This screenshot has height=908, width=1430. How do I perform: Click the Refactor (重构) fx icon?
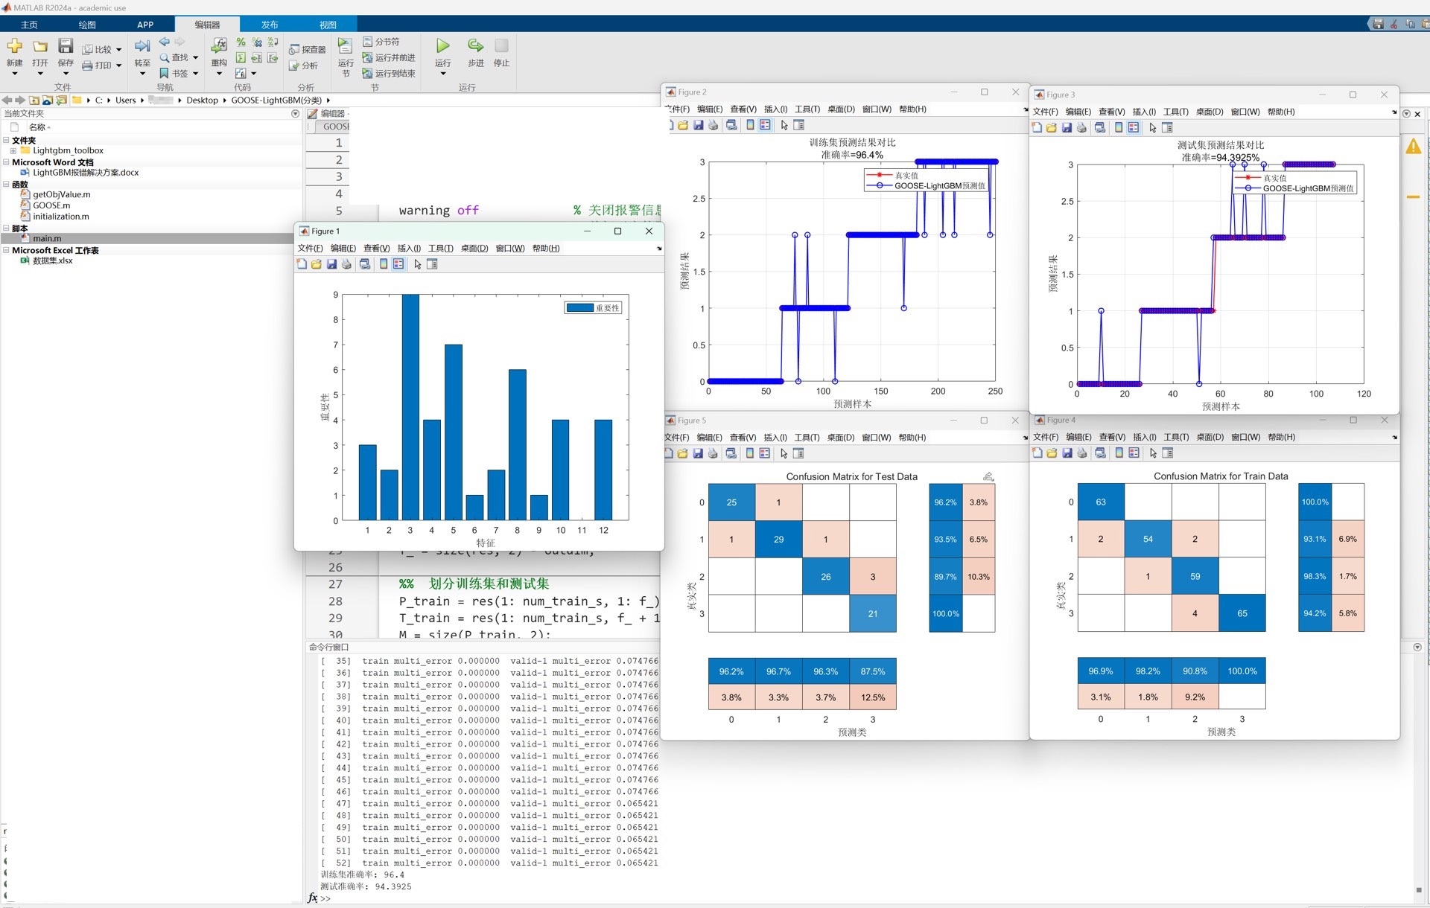pyautogui.click(x=219, y=46)
